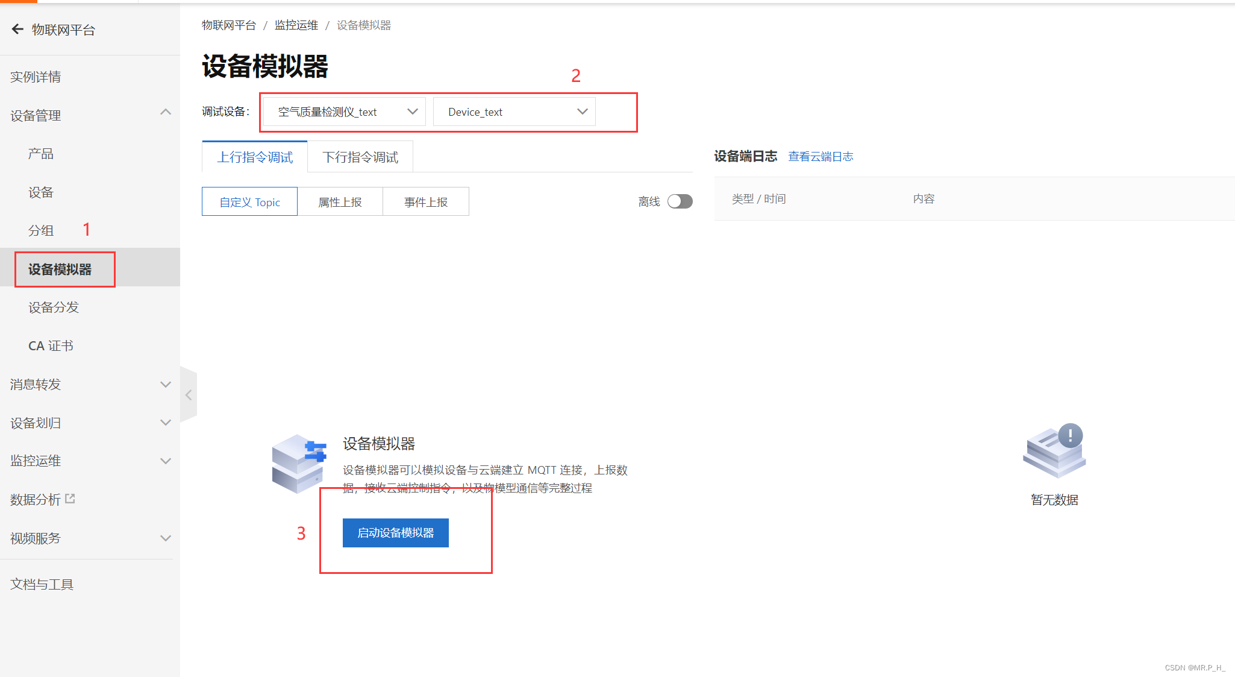Click the external link icon next to 数据分析

[70, 499]
